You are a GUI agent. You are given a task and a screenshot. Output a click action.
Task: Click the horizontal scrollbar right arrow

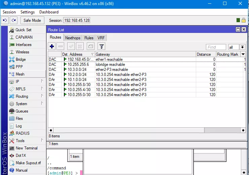[x=243, y=130]
